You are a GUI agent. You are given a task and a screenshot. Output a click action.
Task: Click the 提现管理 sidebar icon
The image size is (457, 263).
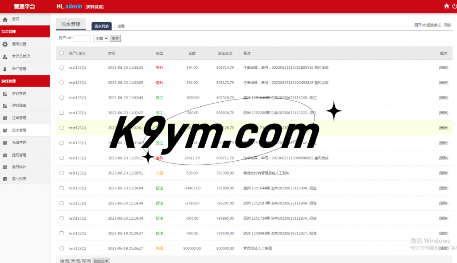(x=5, y=155)
